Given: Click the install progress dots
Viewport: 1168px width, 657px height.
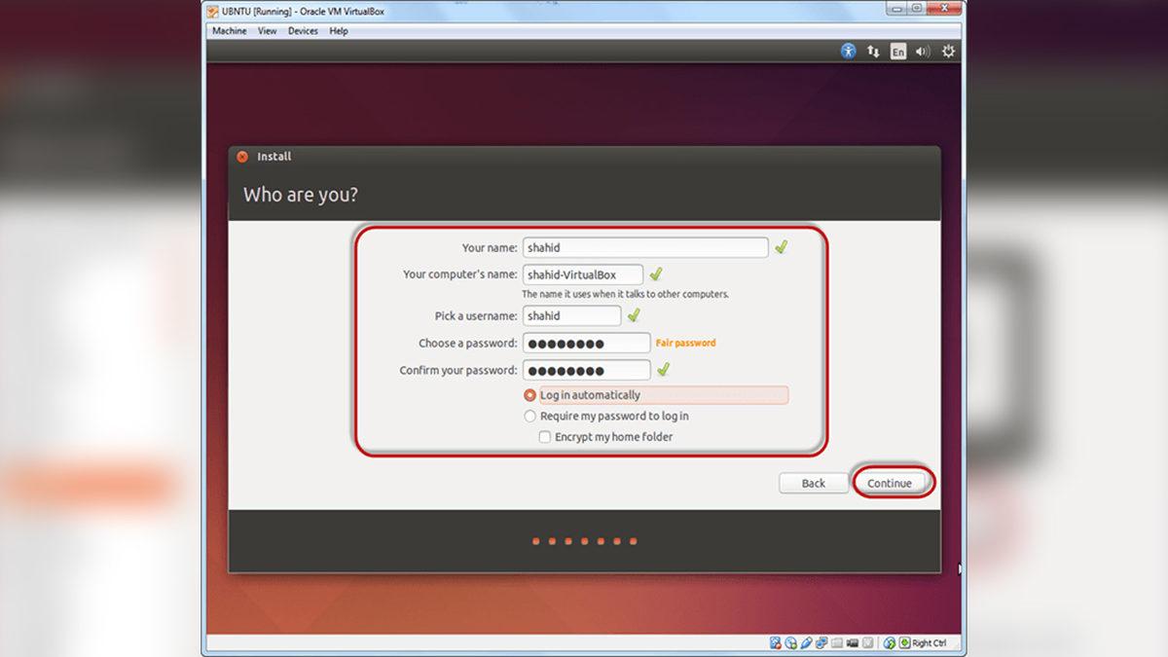Looking at the screenshot, I should [x=585, y=540].
